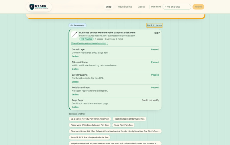The height and width of the screenshot is (145, 230).
Task: Focus the deal alerts phone number field
Action: click(x=177, y=7)
